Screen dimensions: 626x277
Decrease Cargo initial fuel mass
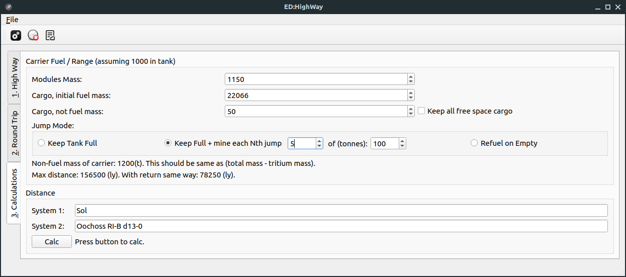(411, 98)
